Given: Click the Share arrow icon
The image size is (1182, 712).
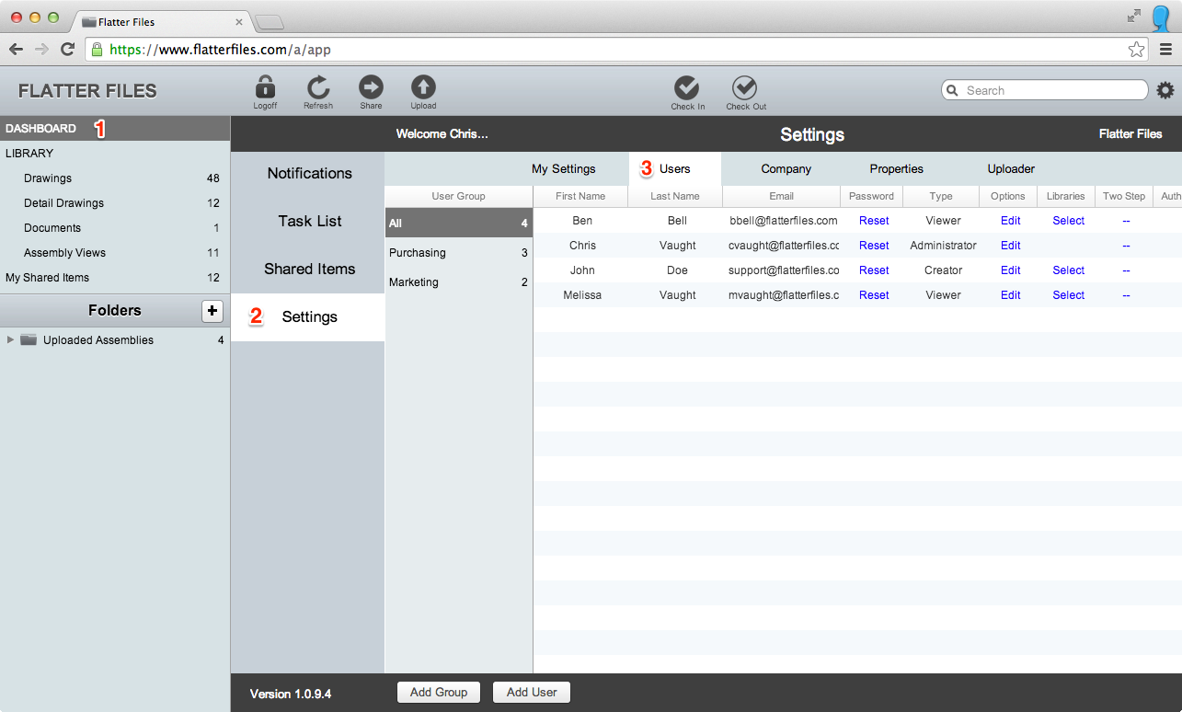Looking at the screenshot, I should (x=371, y=86).
